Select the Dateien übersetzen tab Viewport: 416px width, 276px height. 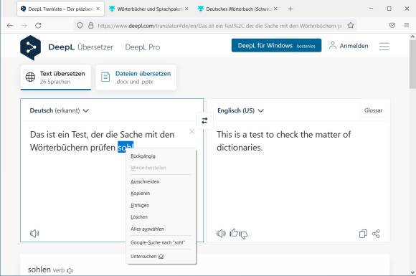pos(136,77)
